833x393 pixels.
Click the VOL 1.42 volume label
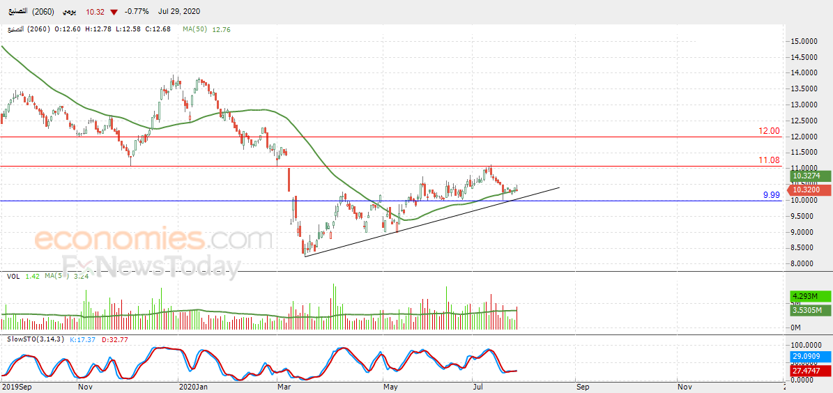pyautogui.click(x=24, y=276)
